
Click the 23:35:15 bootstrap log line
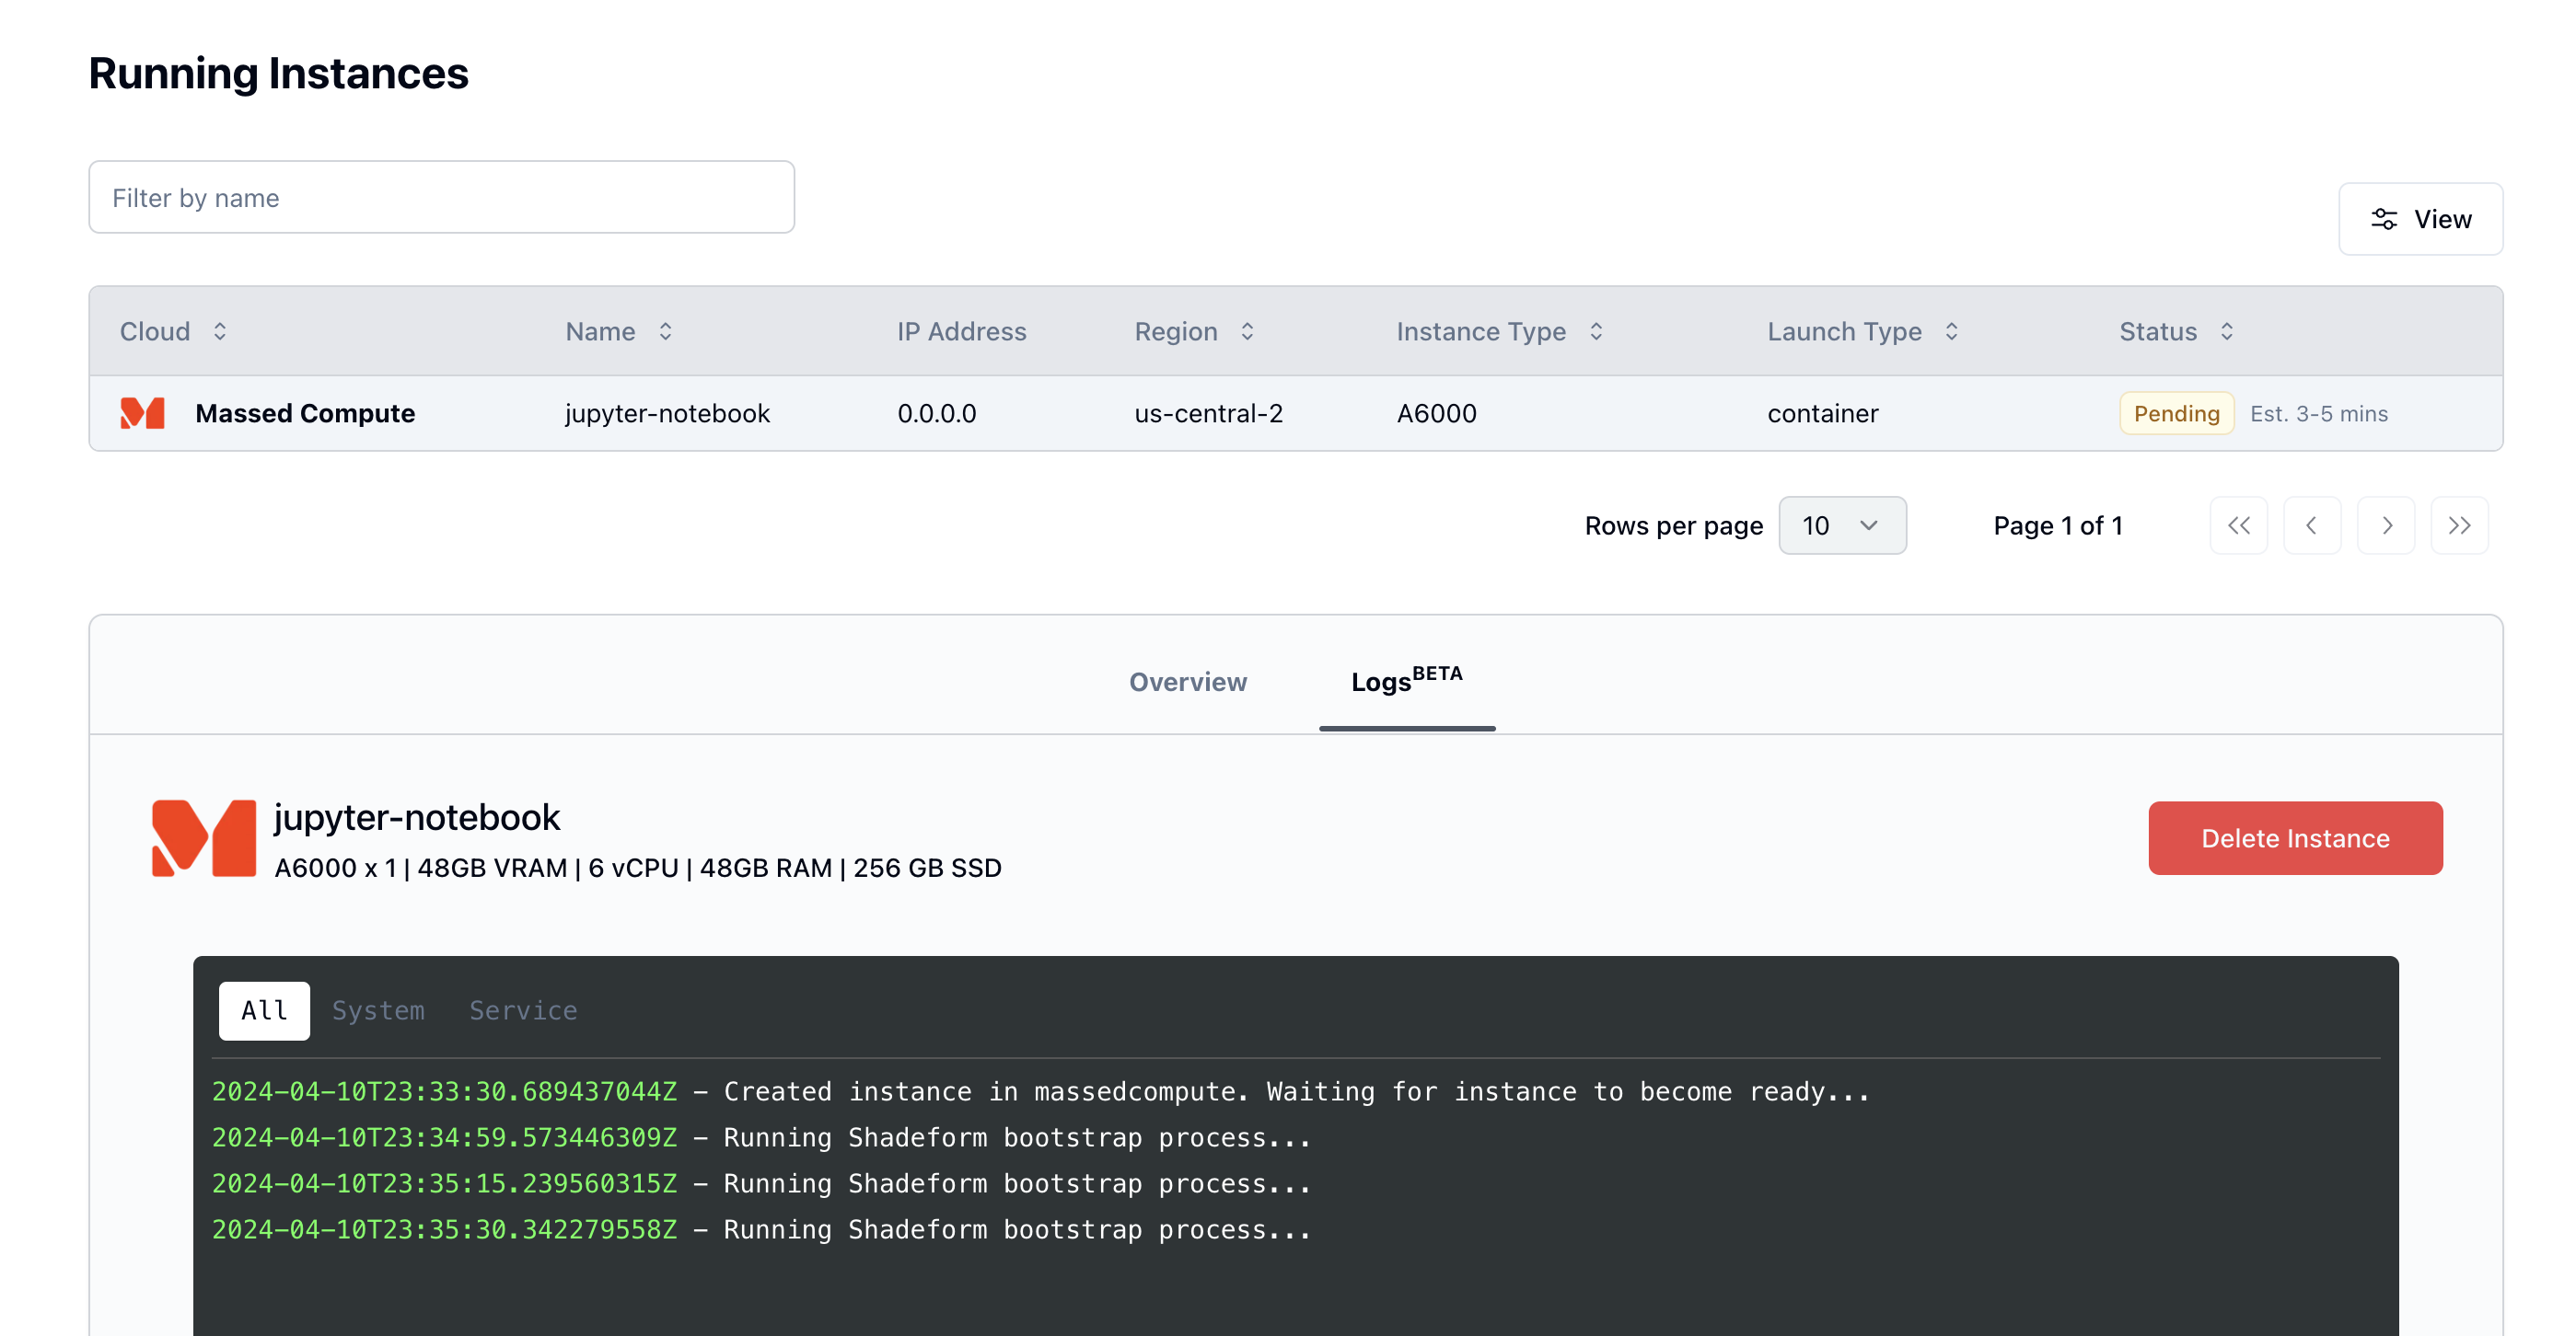761,1183
